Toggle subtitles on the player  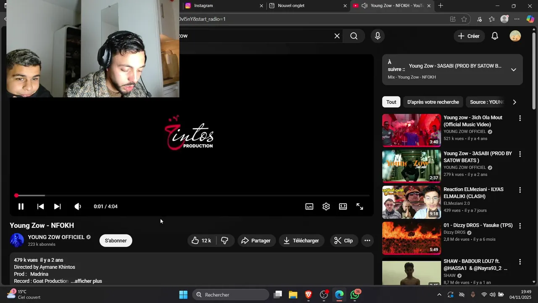click(x=309, y=207)
